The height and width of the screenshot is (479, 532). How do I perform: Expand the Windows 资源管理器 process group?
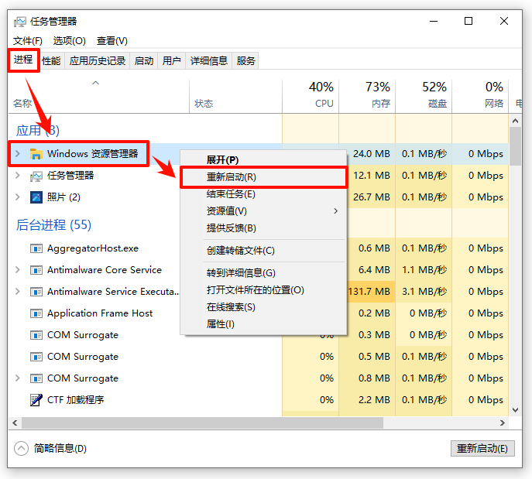pyautogui.click(x=18, y=154)
